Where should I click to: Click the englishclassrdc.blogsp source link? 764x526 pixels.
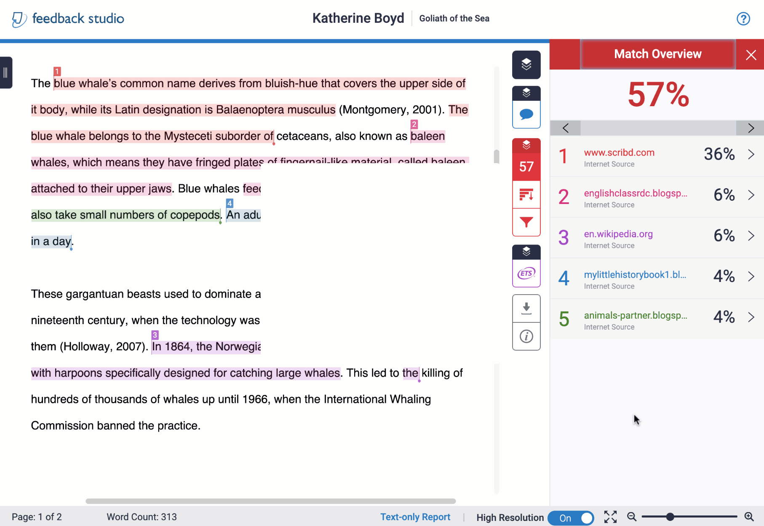(635, 193)
